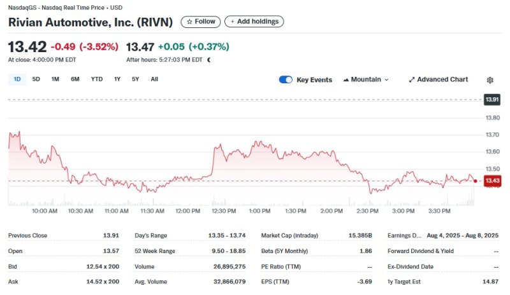
Task: Click the star icon in Follow
Action: (x=189, y=22)
